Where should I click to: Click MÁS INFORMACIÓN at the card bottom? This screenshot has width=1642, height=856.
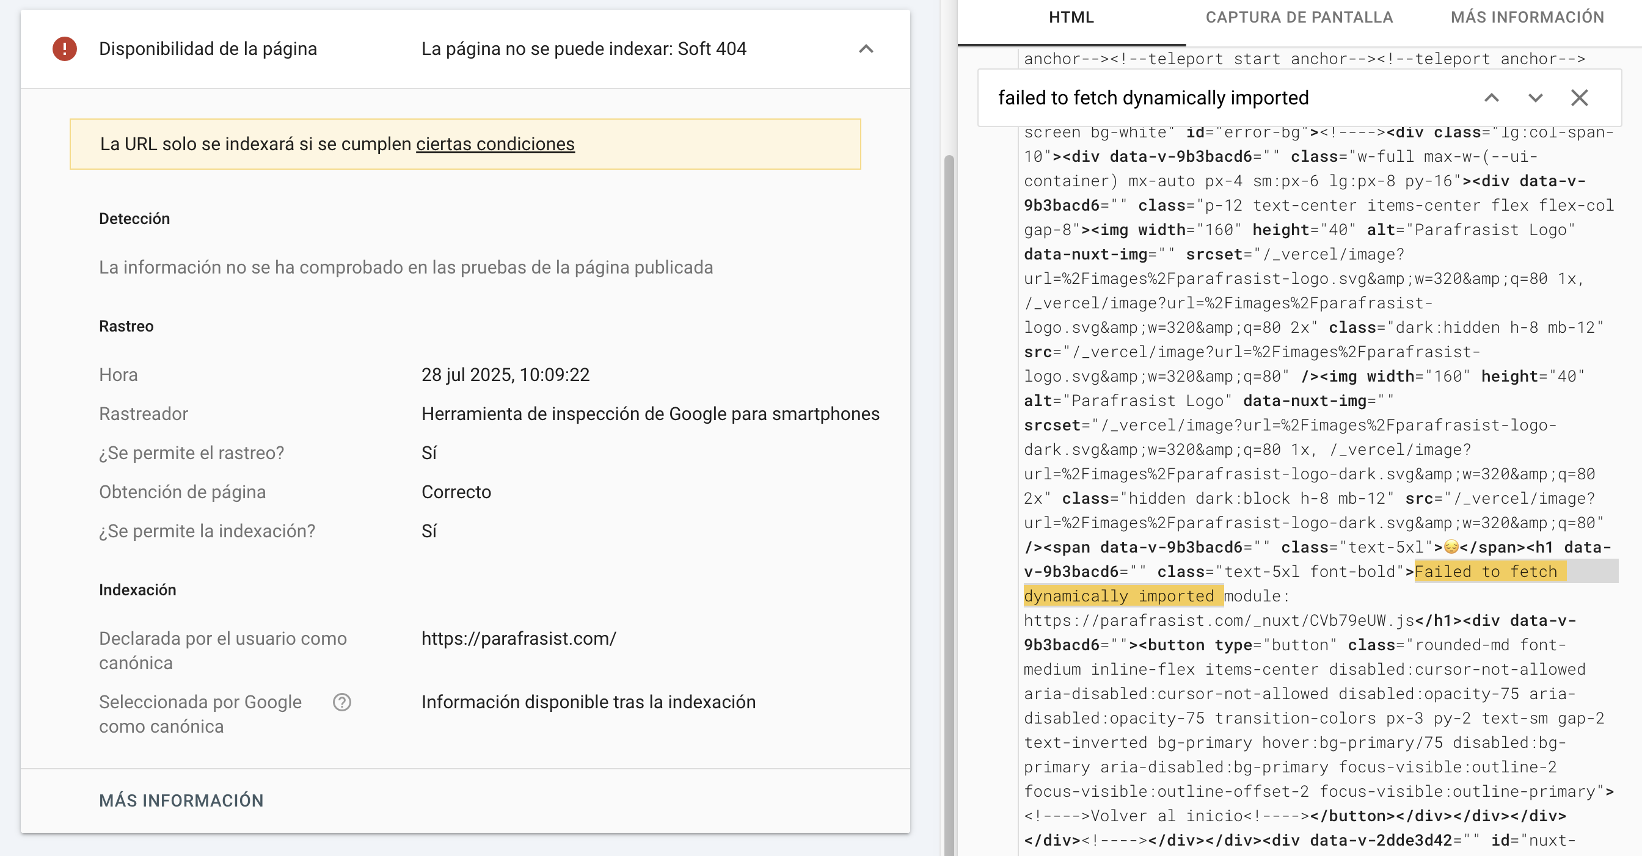tap(181, 800)
